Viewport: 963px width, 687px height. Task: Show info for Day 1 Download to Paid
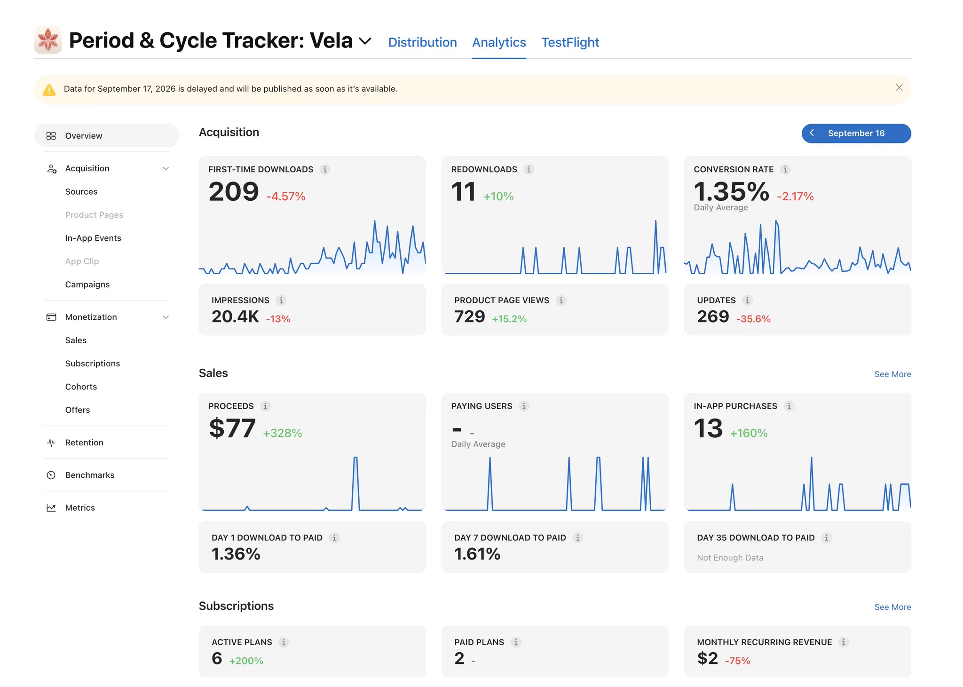coord(334,538)
